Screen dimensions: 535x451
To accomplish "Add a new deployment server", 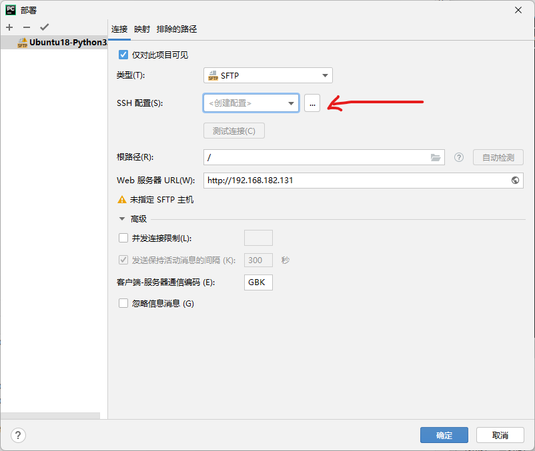I will [x=9, y=27].
